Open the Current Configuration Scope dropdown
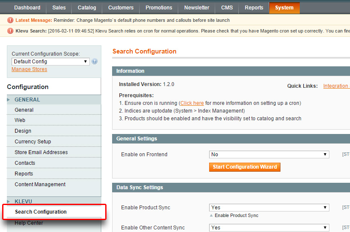 click(50, 62)
